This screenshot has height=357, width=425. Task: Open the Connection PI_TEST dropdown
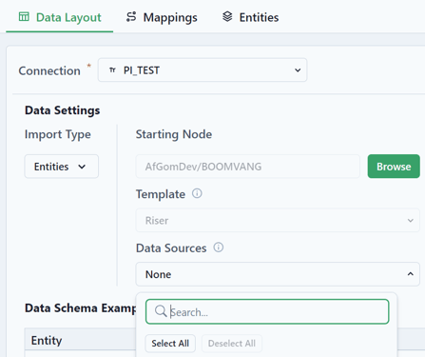click(203, 70)
